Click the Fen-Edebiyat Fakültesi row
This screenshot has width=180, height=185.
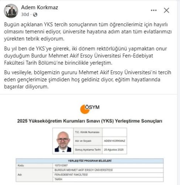[x=108, y=175]
